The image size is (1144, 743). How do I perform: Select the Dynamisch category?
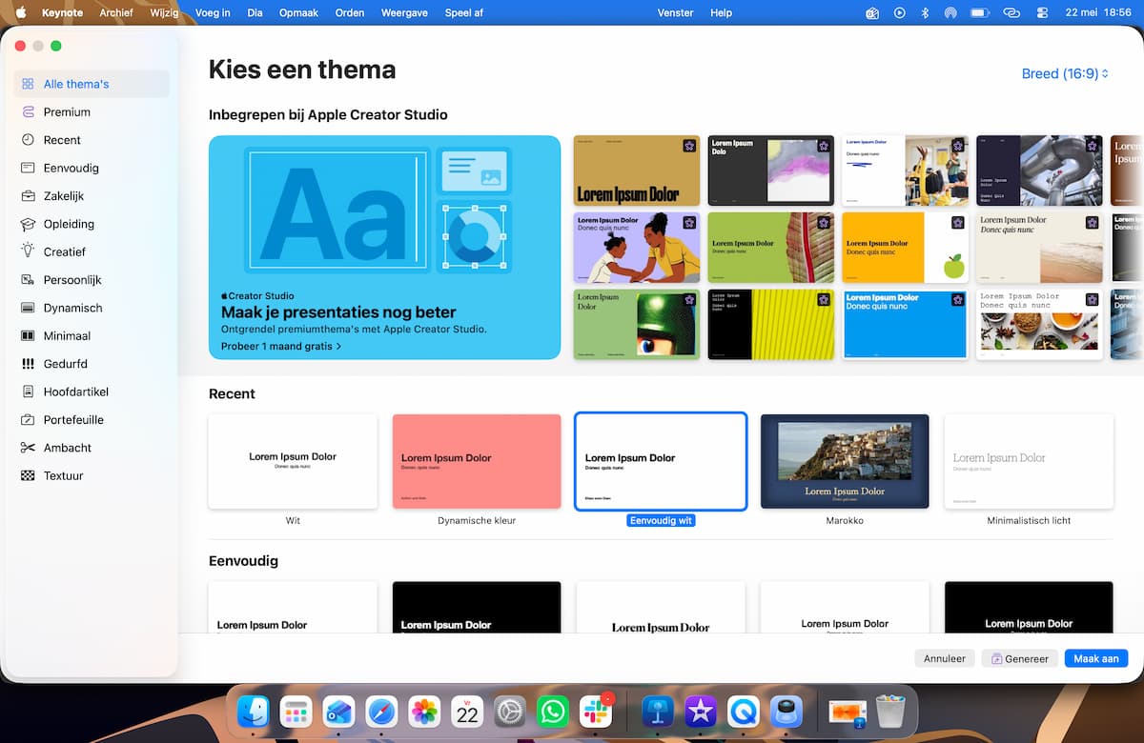point(92,308)
